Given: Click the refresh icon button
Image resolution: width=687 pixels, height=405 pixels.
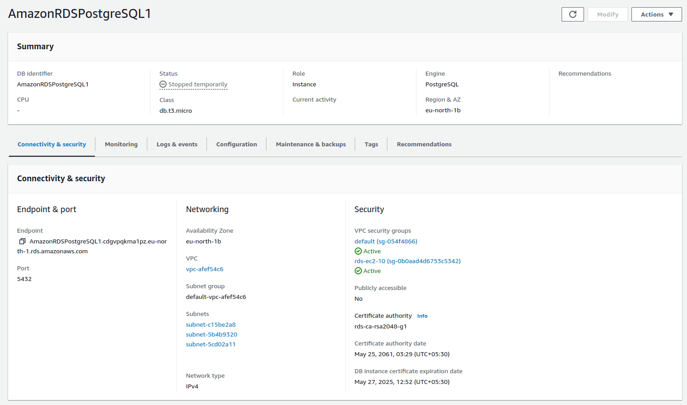Looking at the screenshot, I should coord(572,14).
